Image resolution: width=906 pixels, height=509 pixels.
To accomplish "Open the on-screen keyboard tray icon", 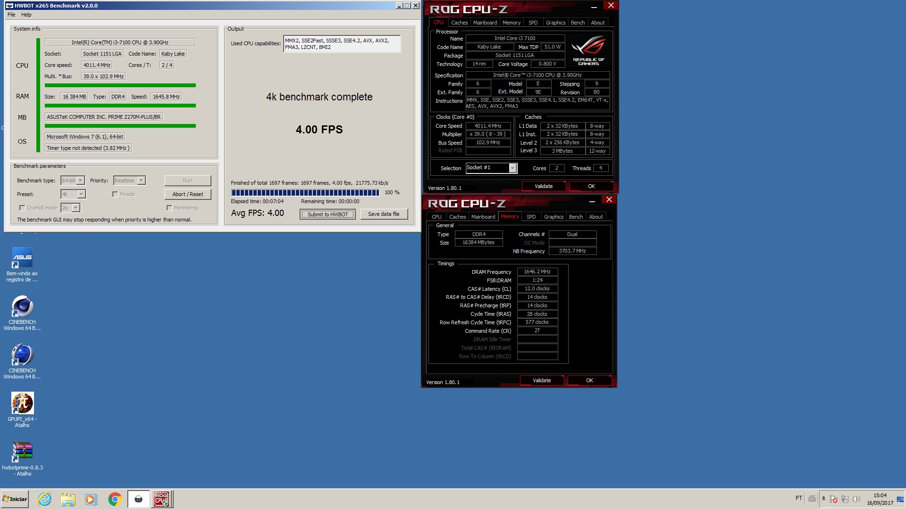I will click(812, 499).
